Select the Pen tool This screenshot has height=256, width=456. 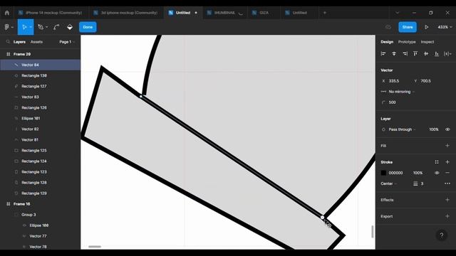point(41,27)
